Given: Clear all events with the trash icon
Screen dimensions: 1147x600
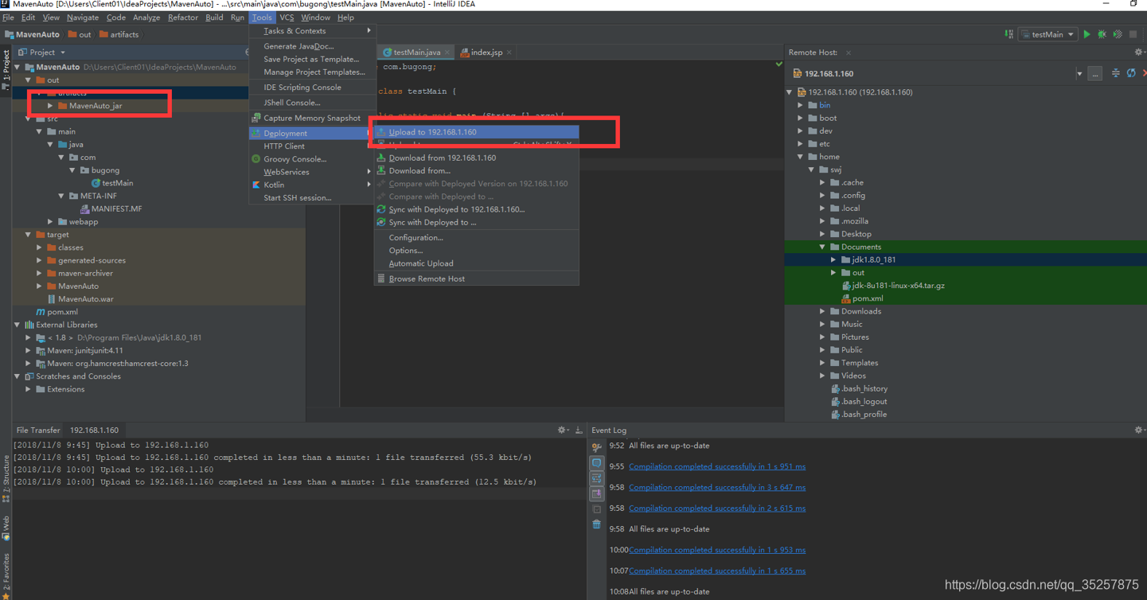Looking at the screenshot, I should pyautogui.click(x=596, y=524).
